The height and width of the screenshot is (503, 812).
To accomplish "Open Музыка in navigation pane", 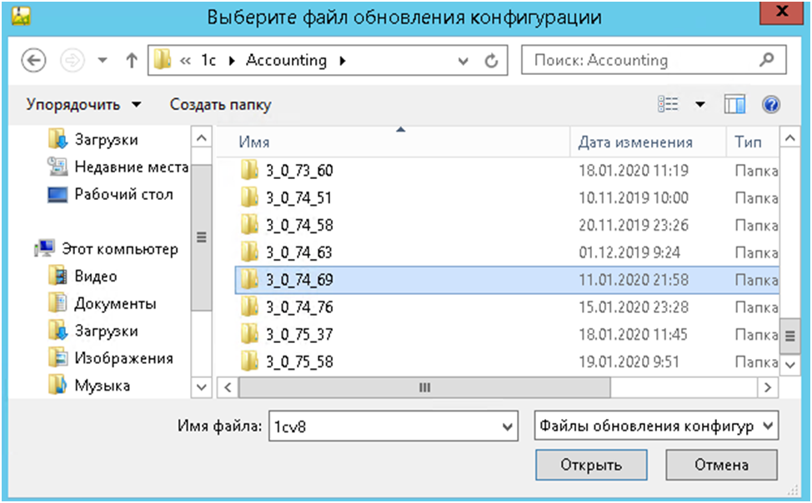I will tap(89, 386).
